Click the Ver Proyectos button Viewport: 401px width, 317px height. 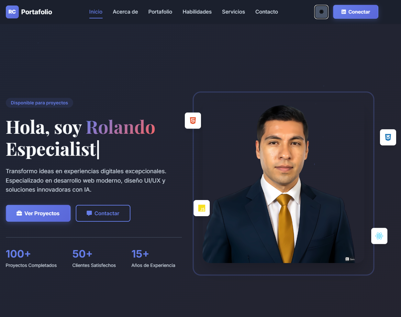coord(38,213)
